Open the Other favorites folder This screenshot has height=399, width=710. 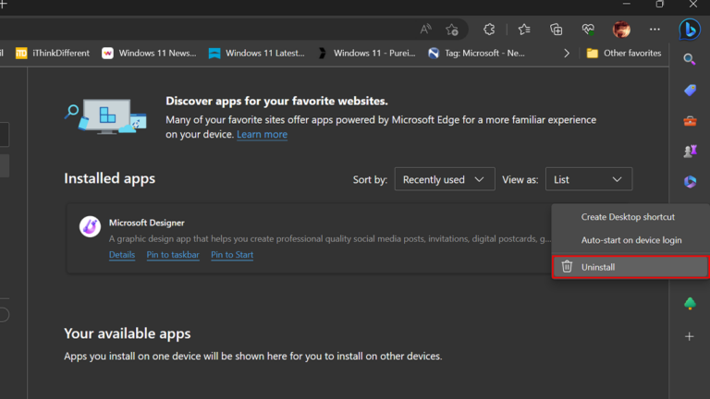coord(624,54)
